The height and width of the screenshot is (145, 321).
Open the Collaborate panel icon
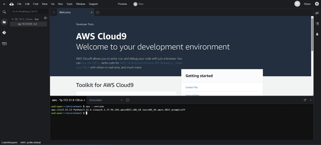click(x=317, y=13)
